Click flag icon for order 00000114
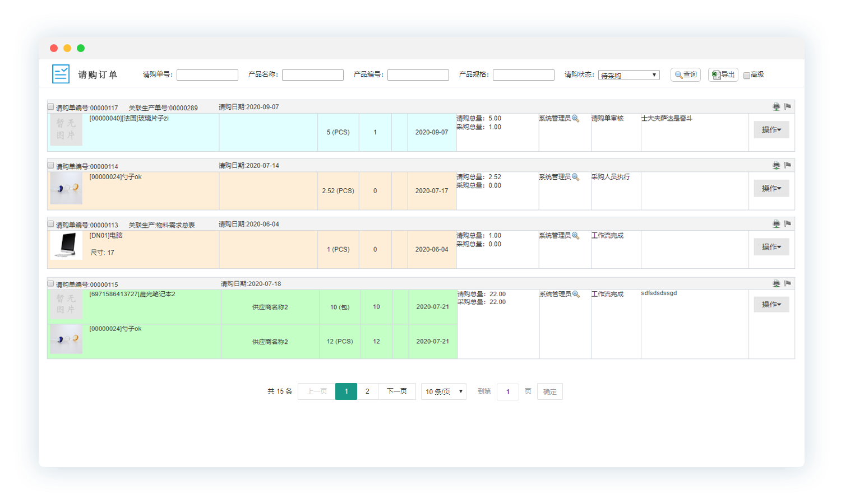Viewport: 841px width, 504px height. tap(788, 165)
